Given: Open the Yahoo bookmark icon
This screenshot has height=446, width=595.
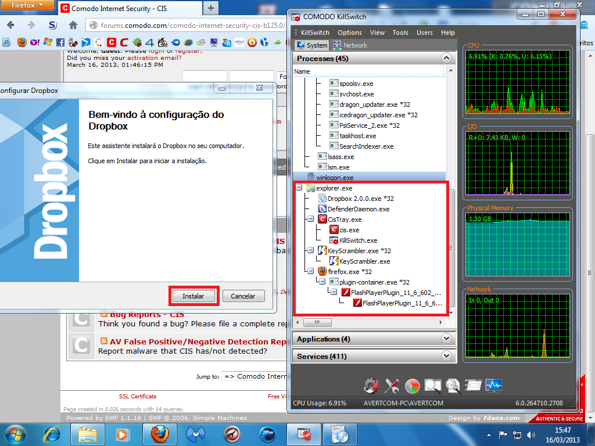Looking at the screenshot, I should [x=34, y=42].
